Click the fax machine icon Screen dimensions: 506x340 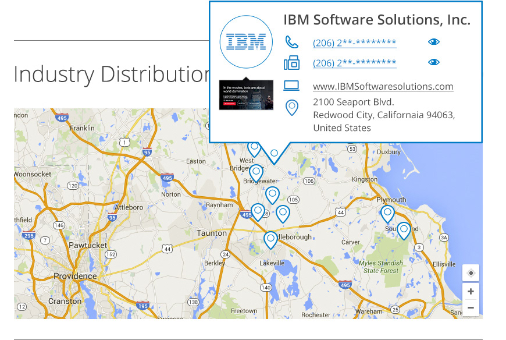click(291, 62)
